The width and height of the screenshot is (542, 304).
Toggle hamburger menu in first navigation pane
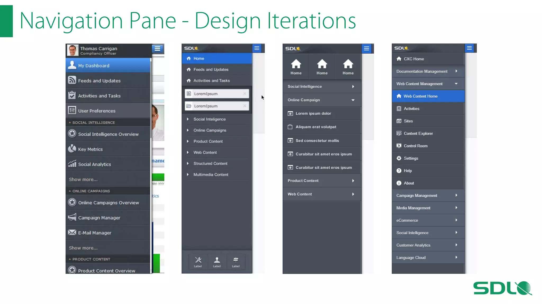pyautogui.click(x=157, y=49)
